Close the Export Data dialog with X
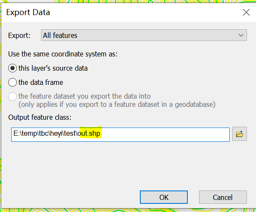The width and height of the screenshot is (256, 212). pyautogui.click(x=246, y=12)
